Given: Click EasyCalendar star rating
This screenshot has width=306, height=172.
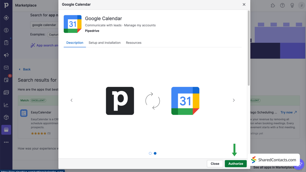Looking at the screenshot, I should [x=39, y=133].
